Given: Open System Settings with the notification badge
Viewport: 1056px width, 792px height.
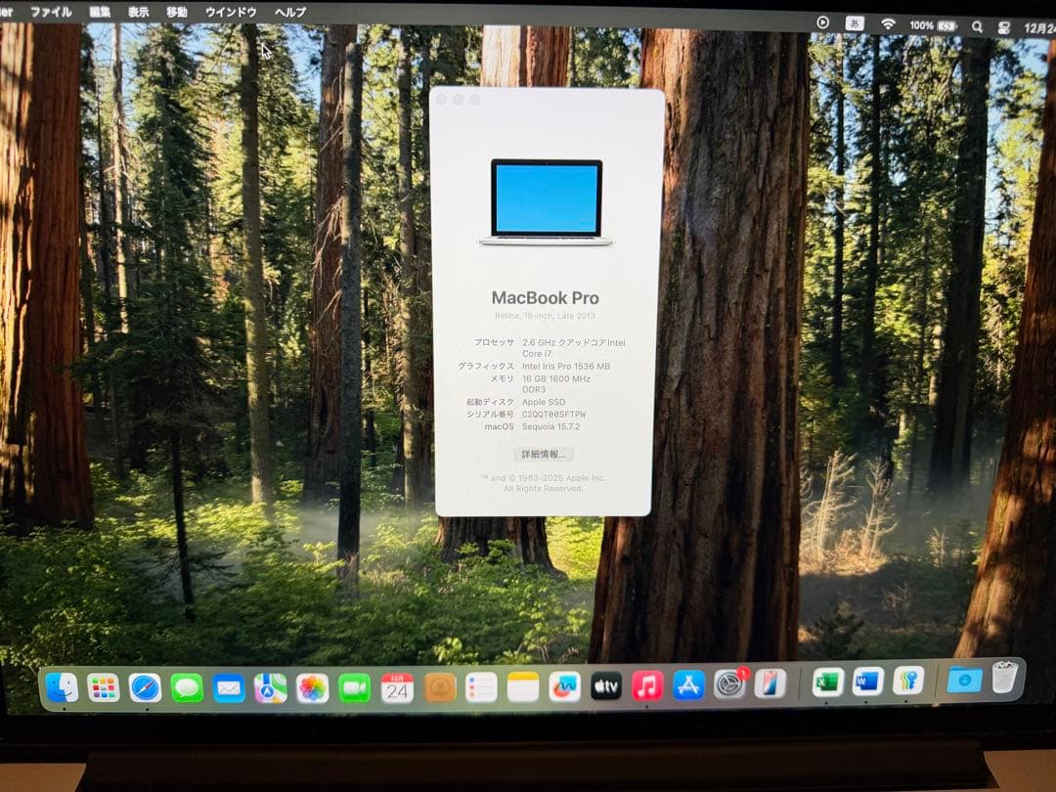Looking at the screenshot, I should pos(731,684).
